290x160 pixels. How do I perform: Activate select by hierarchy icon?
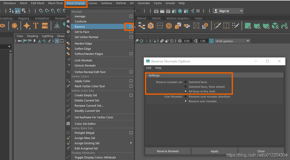[x=11, y=11]
